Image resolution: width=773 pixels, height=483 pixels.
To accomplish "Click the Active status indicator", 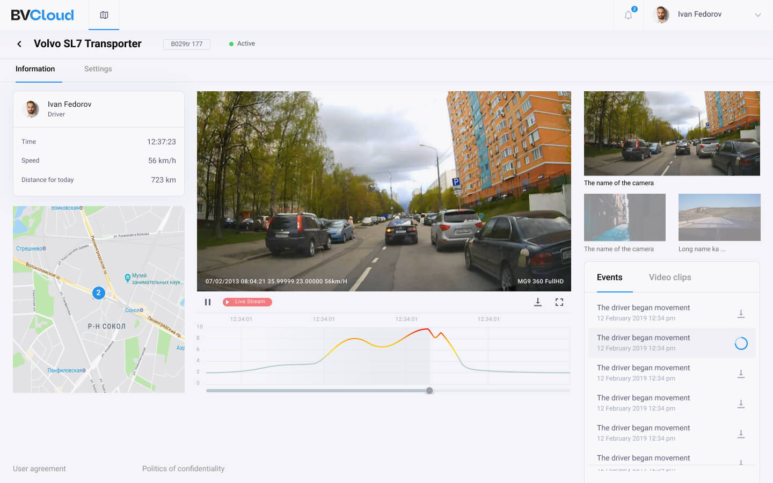I will pyautogui.click(x=242, y=44).
